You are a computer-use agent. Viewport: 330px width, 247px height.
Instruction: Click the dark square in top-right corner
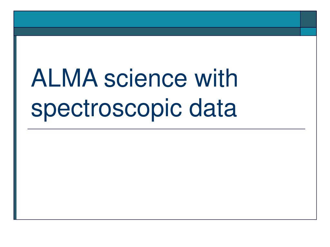pos(308,19)
